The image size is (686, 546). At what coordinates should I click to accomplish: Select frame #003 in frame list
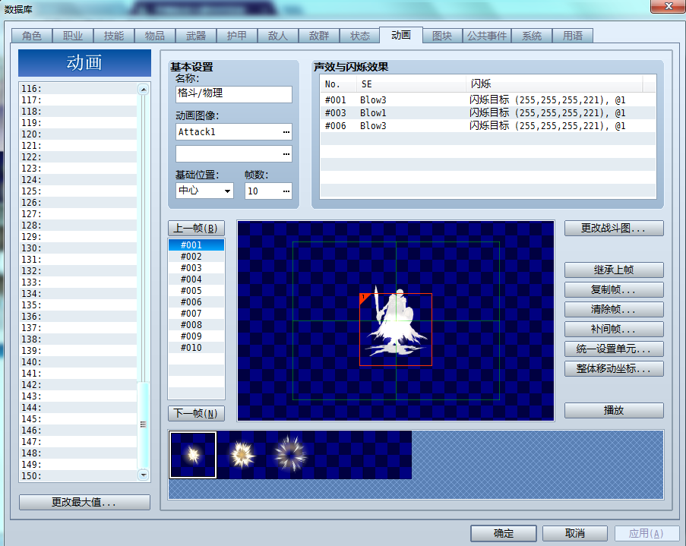tap(196, 268)
